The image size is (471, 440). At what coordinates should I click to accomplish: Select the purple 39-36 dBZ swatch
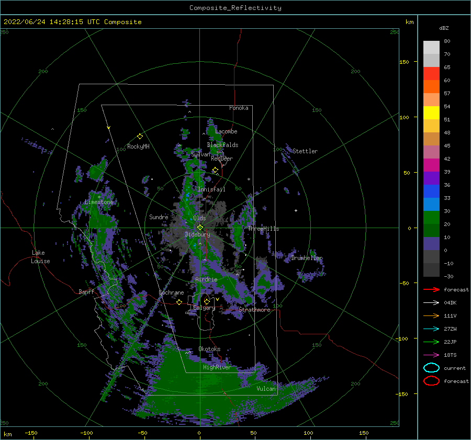pos(431,178)
